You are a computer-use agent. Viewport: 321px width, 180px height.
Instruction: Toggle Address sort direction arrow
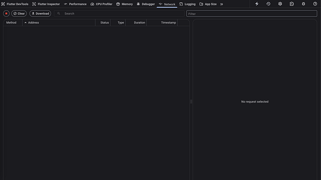(25, 22)
